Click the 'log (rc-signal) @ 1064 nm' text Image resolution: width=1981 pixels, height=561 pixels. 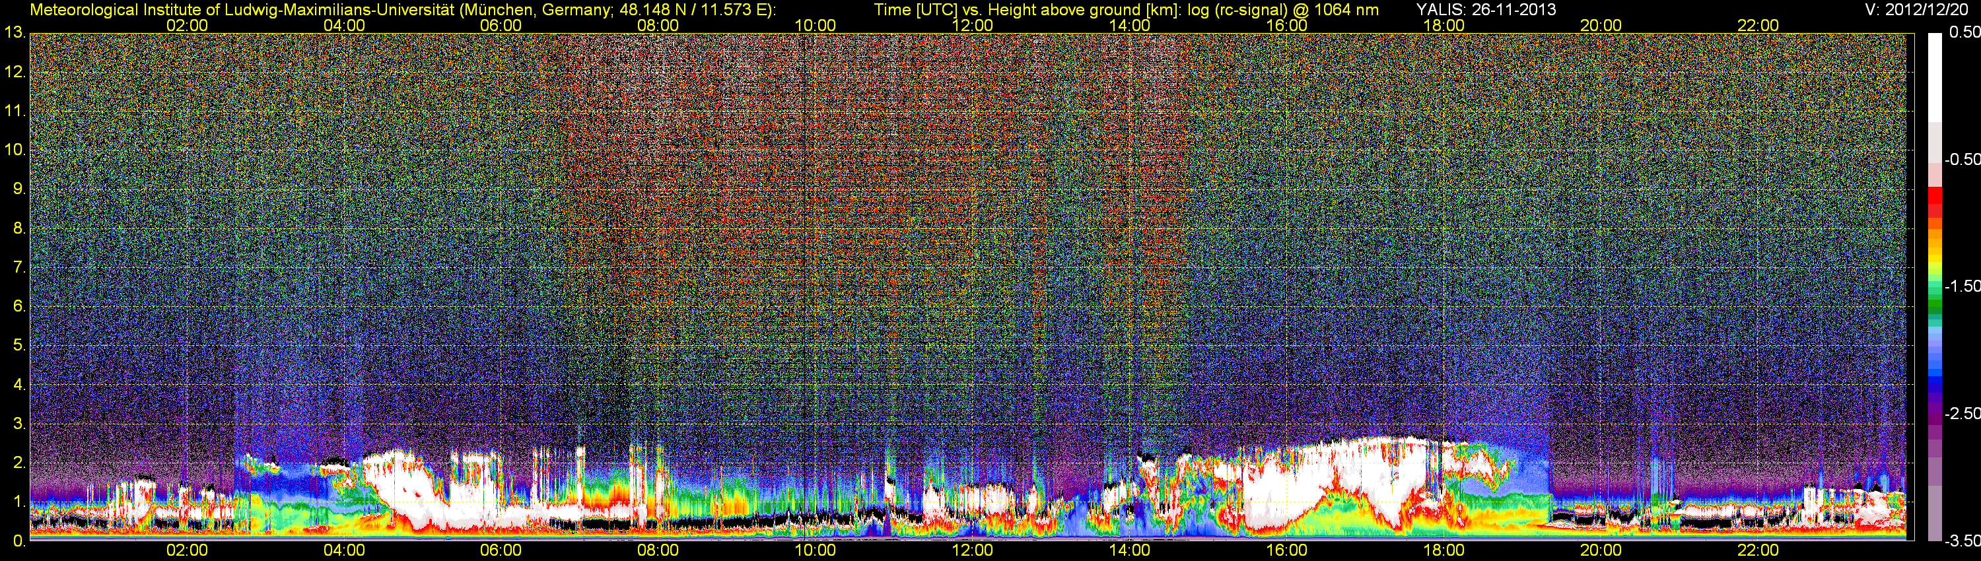1283,9
